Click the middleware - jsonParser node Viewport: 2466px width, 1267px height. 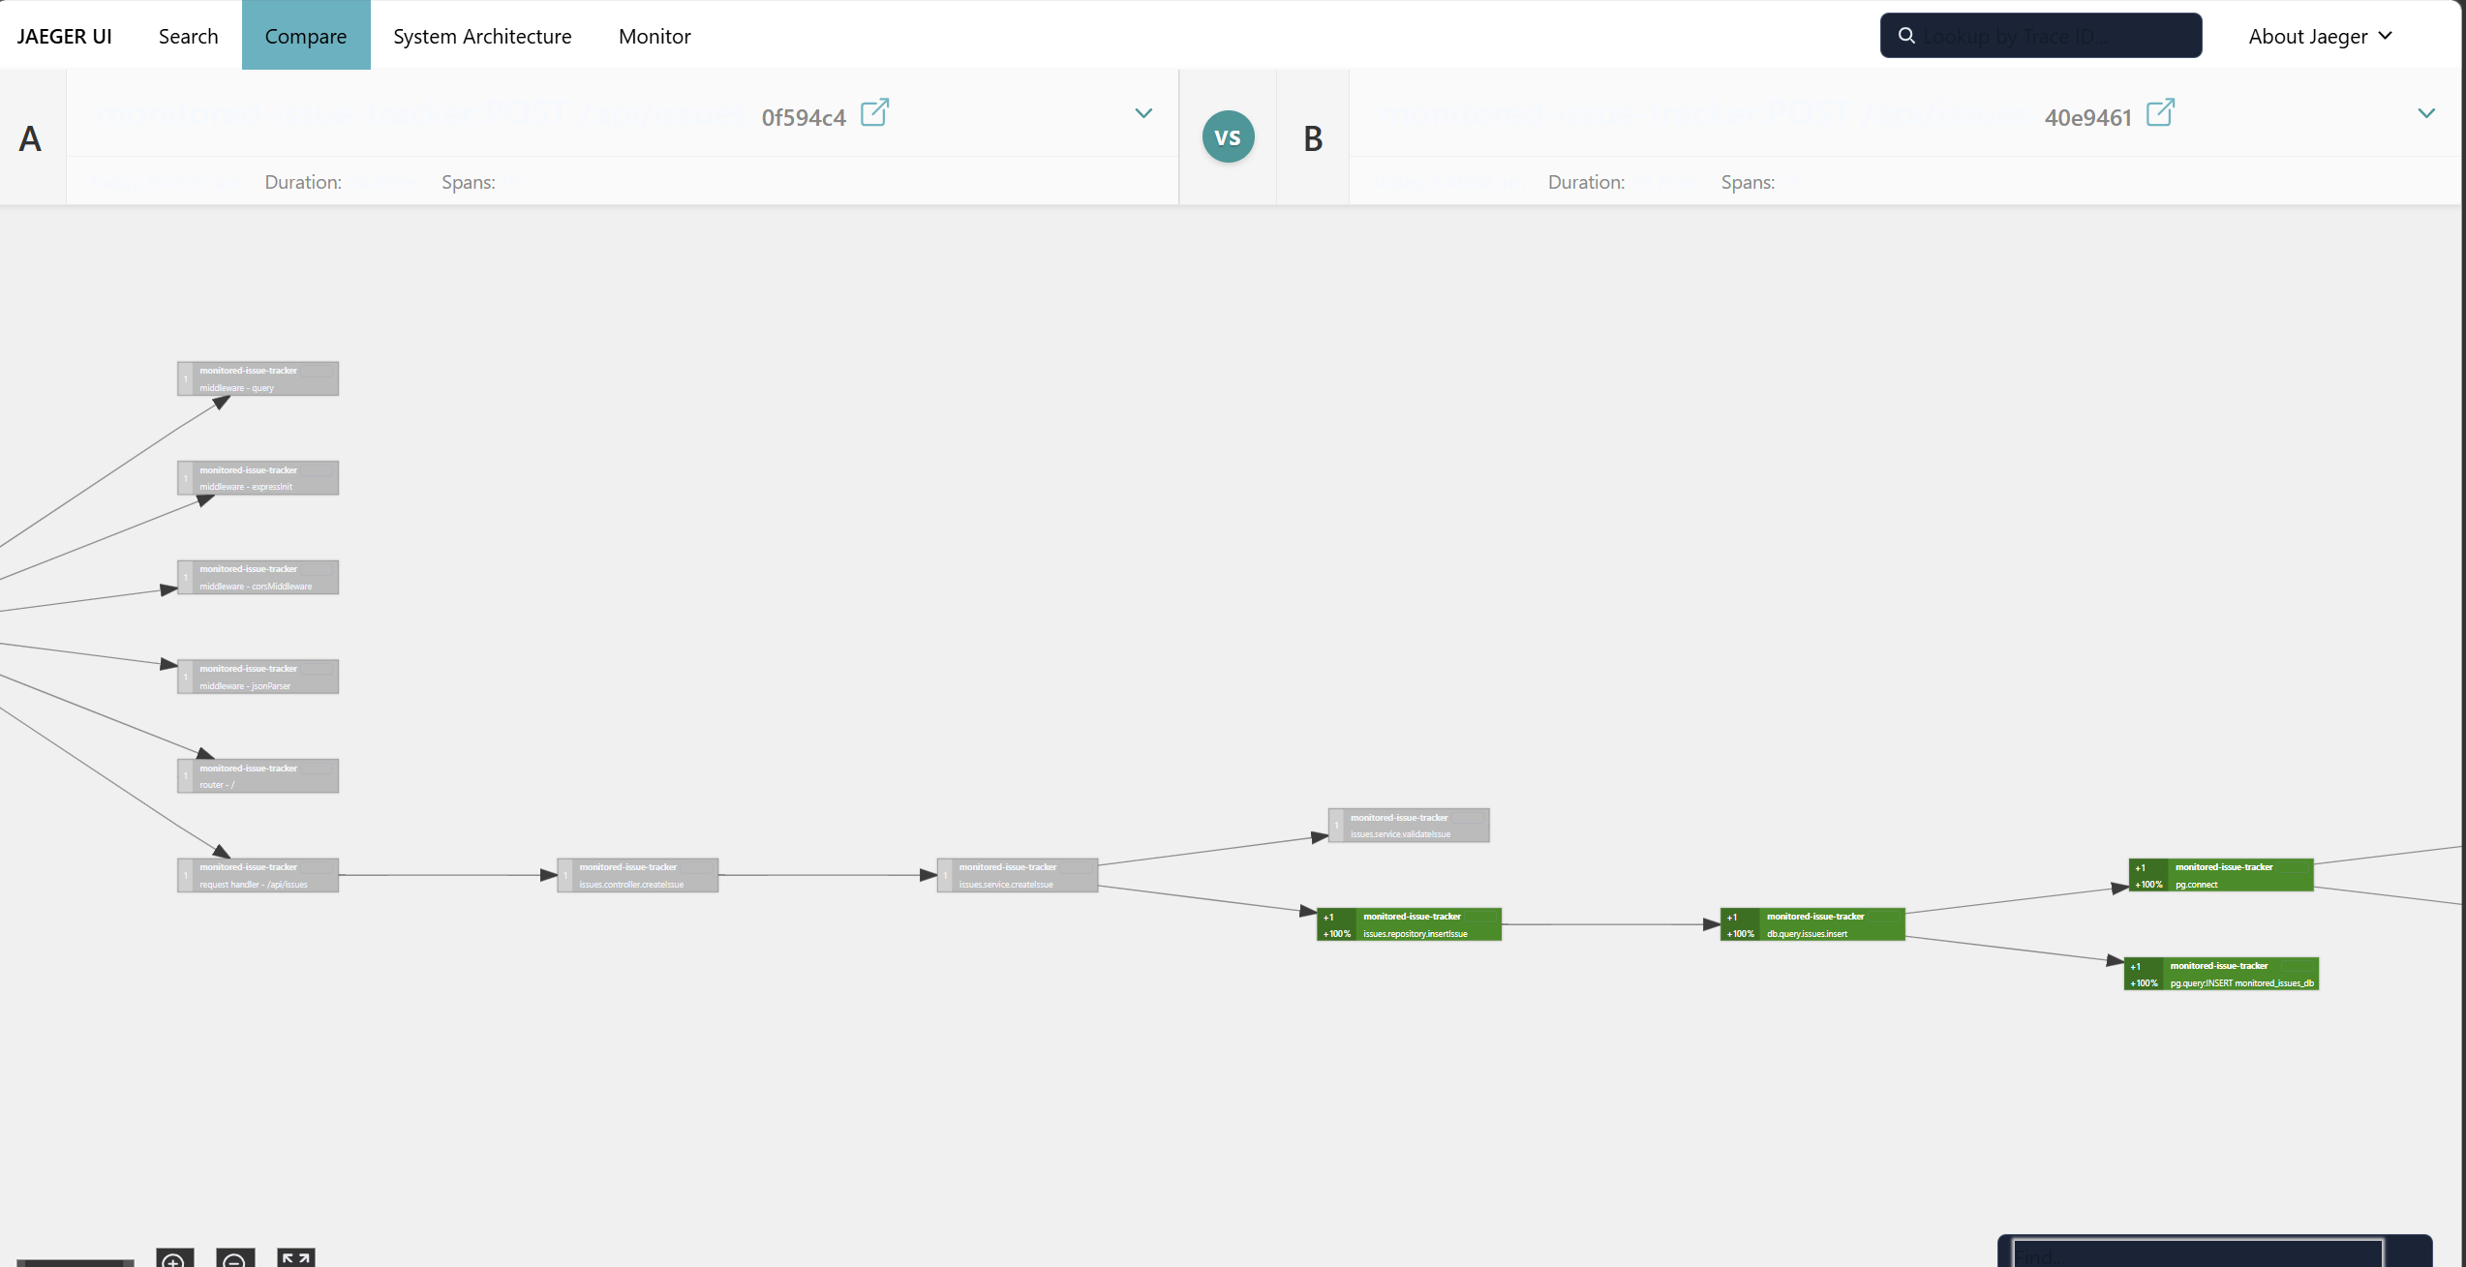click(258, 677)
